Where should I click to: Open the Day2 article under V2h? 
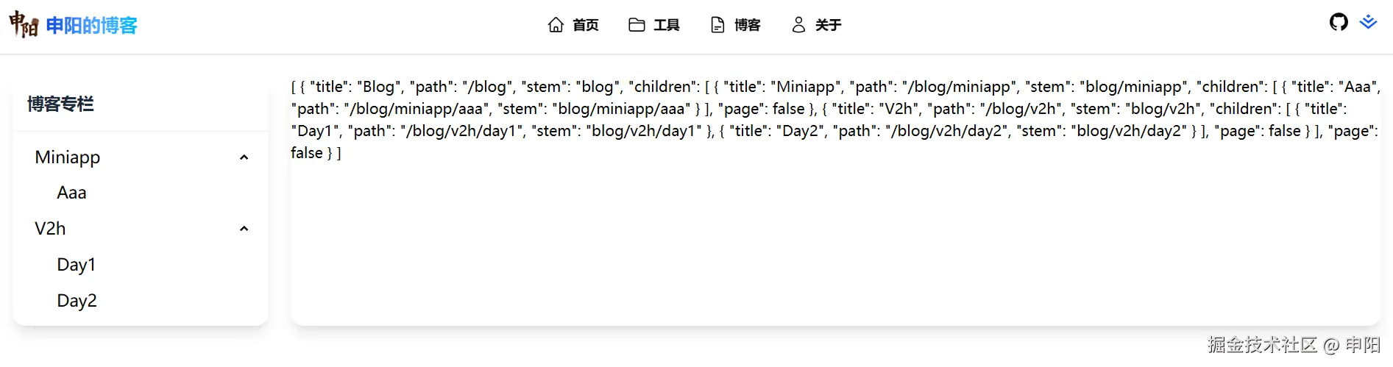[77, 301]
